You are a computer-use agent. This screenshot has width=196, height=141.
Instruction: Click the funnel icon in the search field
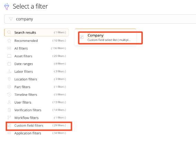click(11, 19)
